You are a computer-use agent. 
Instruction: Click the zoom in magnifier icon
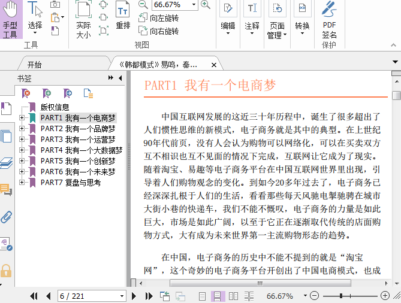click(x=206, y=4)
